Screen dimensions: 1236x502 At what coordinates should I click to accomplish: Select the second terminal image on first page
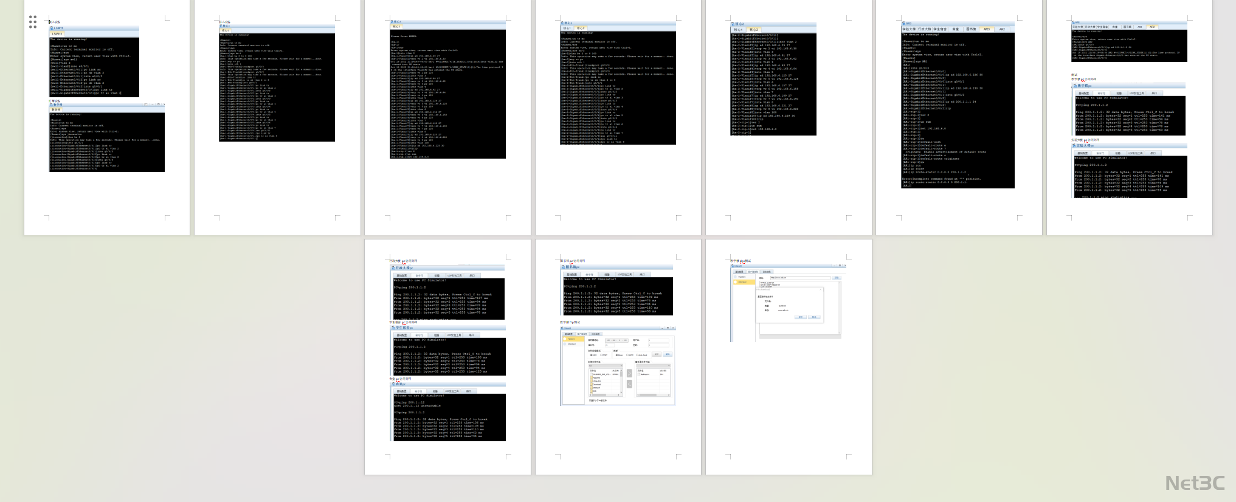coord(107,137)
